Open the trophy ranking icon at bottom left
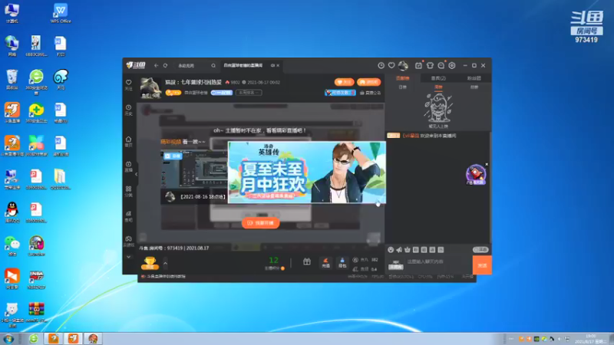 (x=150, y=263)
